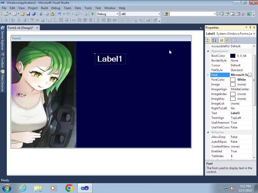Open the Toolbox icon with crossed tools
Viewport: 258px width, 193px height.
(x=244, y=14)
